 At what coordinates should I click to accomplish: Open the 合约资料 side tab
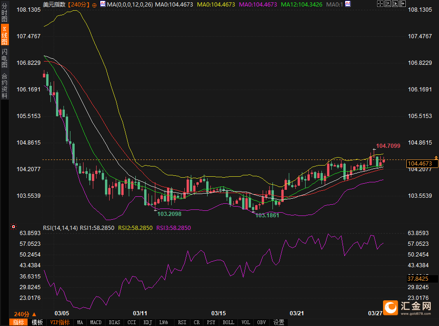click(5, 86)
